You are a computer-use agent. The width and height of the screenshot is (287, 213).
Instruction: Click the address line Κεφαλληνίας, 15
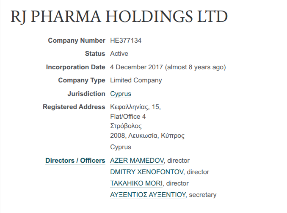135,107
